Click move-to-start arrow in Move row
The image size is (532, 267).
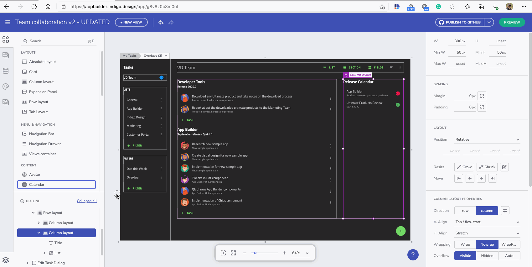pyautogui.click(x=459, y=178)
